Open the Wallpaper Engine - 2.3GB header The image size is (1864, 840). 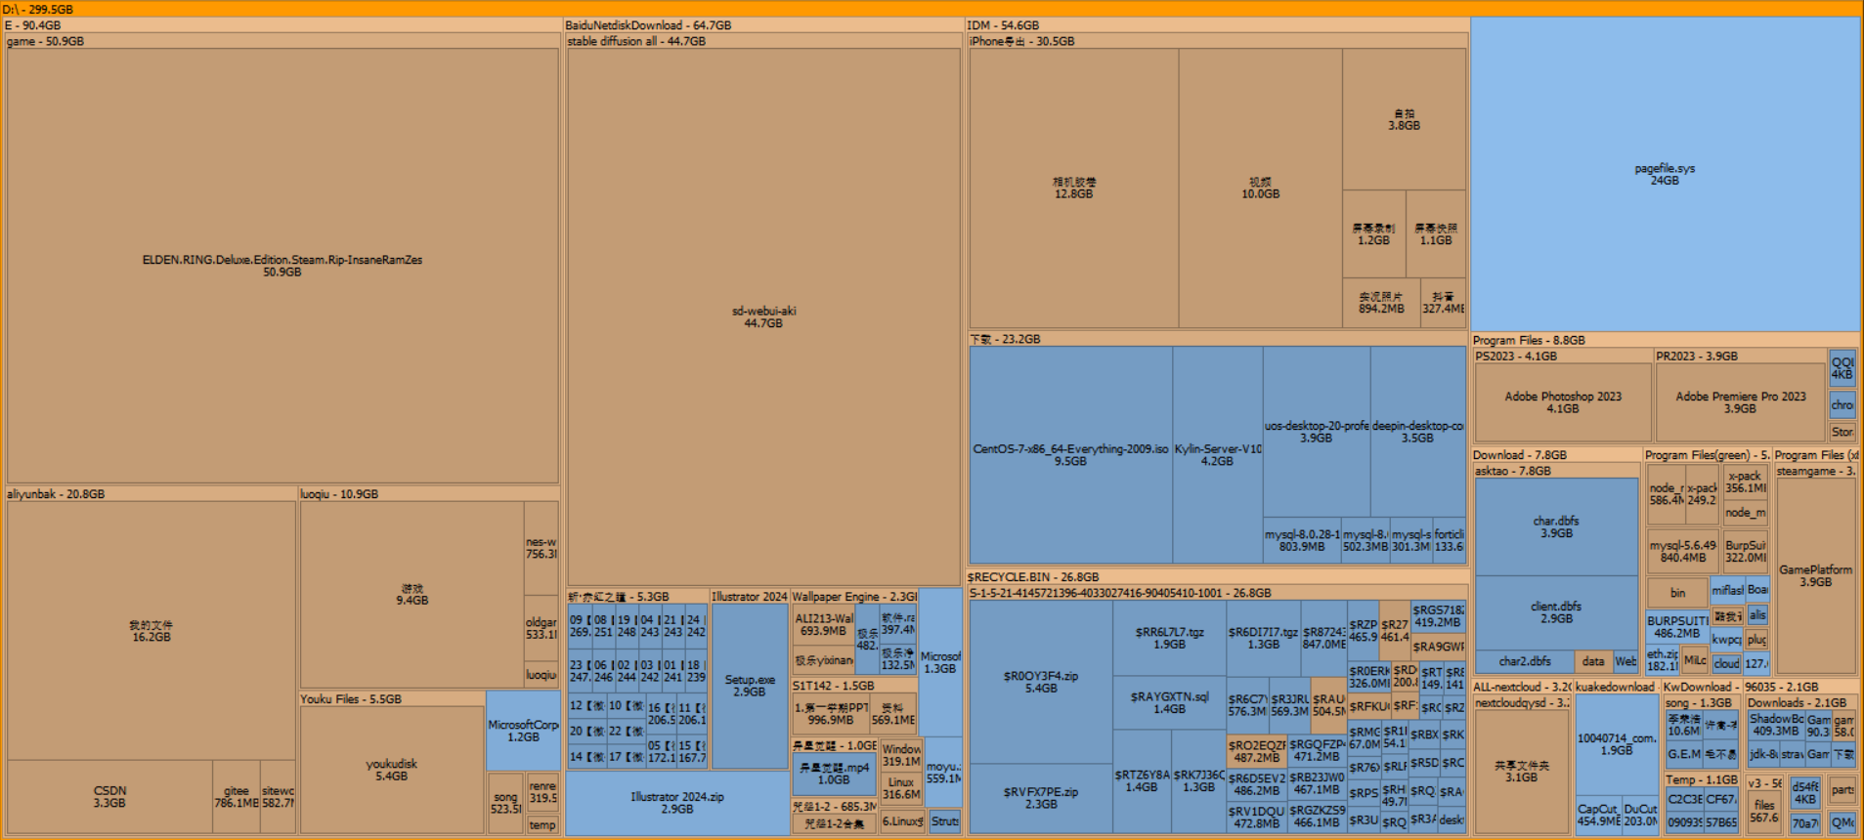coord(853,597)
